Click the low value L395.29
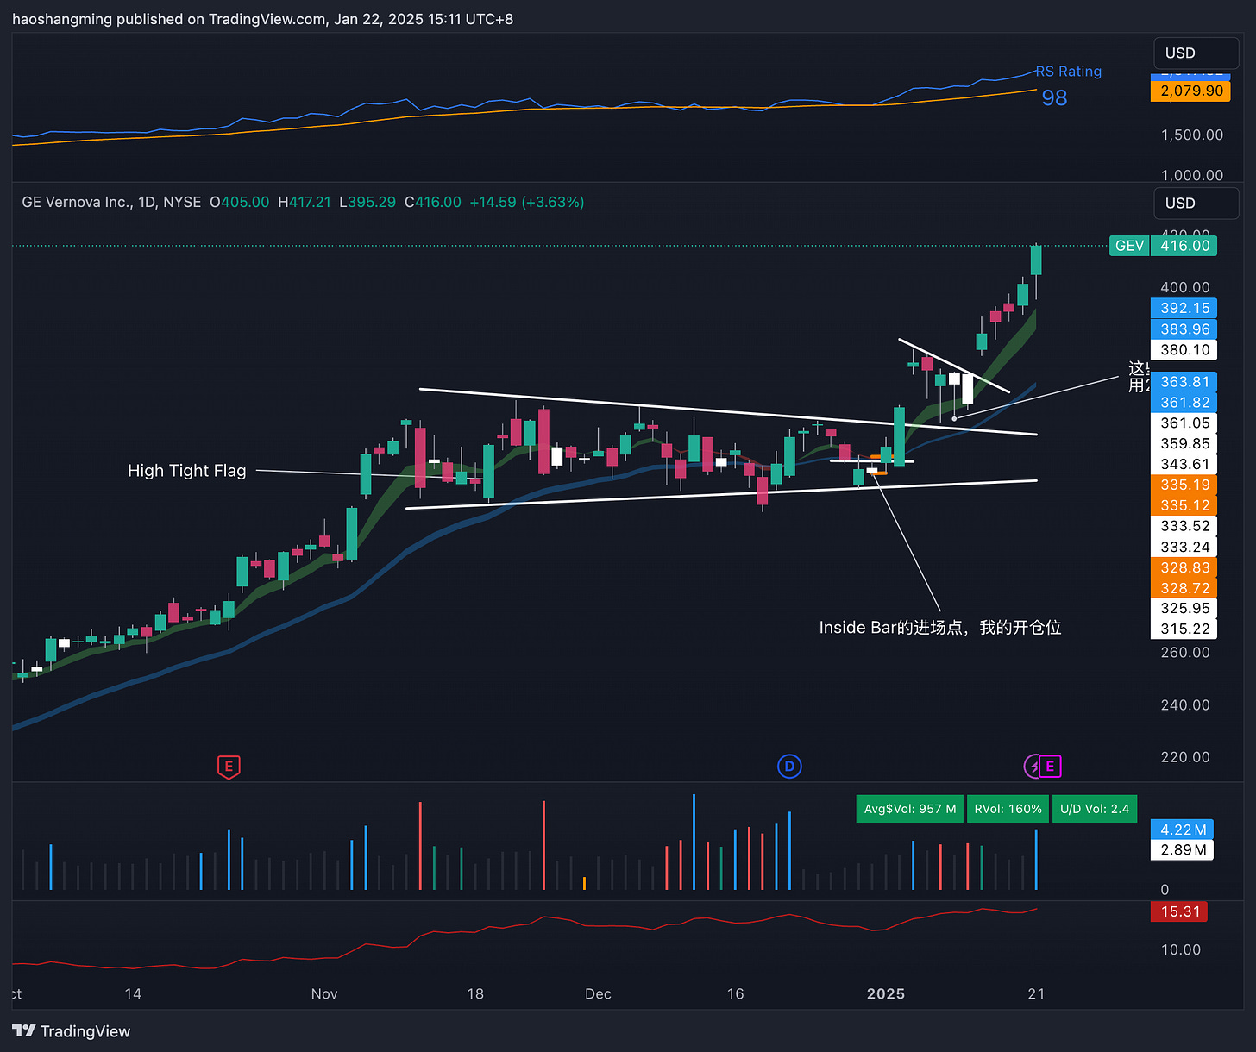Viewport: 1256px width, 1052px height. [x=367, y=202]
